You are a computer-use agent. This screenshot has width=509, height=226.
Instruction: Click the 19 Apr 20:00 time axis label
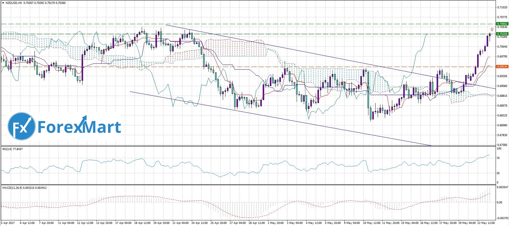tap(161, 223)
